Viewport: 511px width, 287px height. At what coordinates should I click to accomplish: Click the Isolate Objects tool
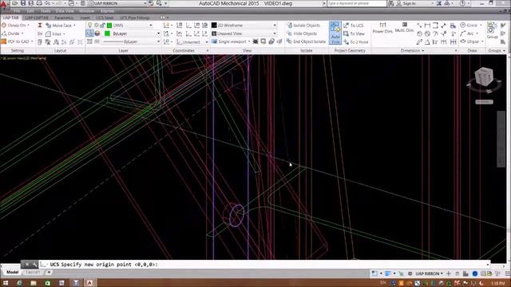[303, 26]
